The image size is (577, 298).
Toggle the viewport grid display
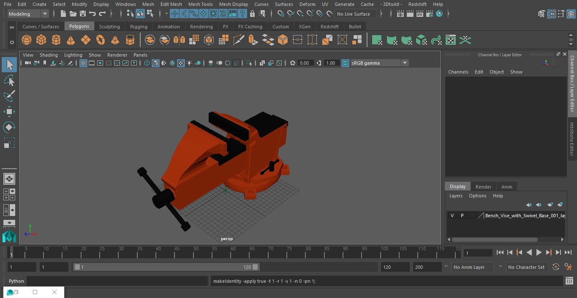click(x=83, y=63)
